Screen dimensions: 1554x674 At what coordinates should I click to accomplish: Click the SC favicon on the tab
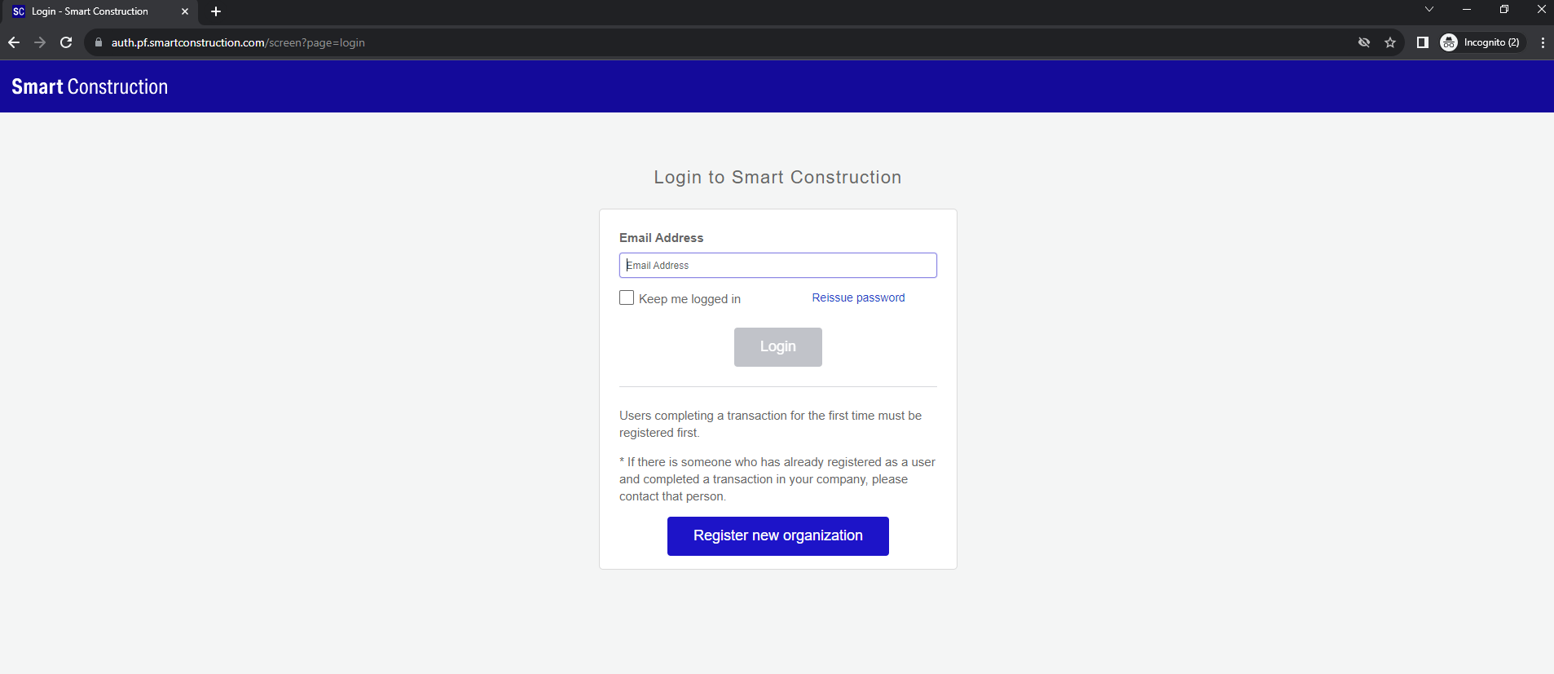click(19, 11)
